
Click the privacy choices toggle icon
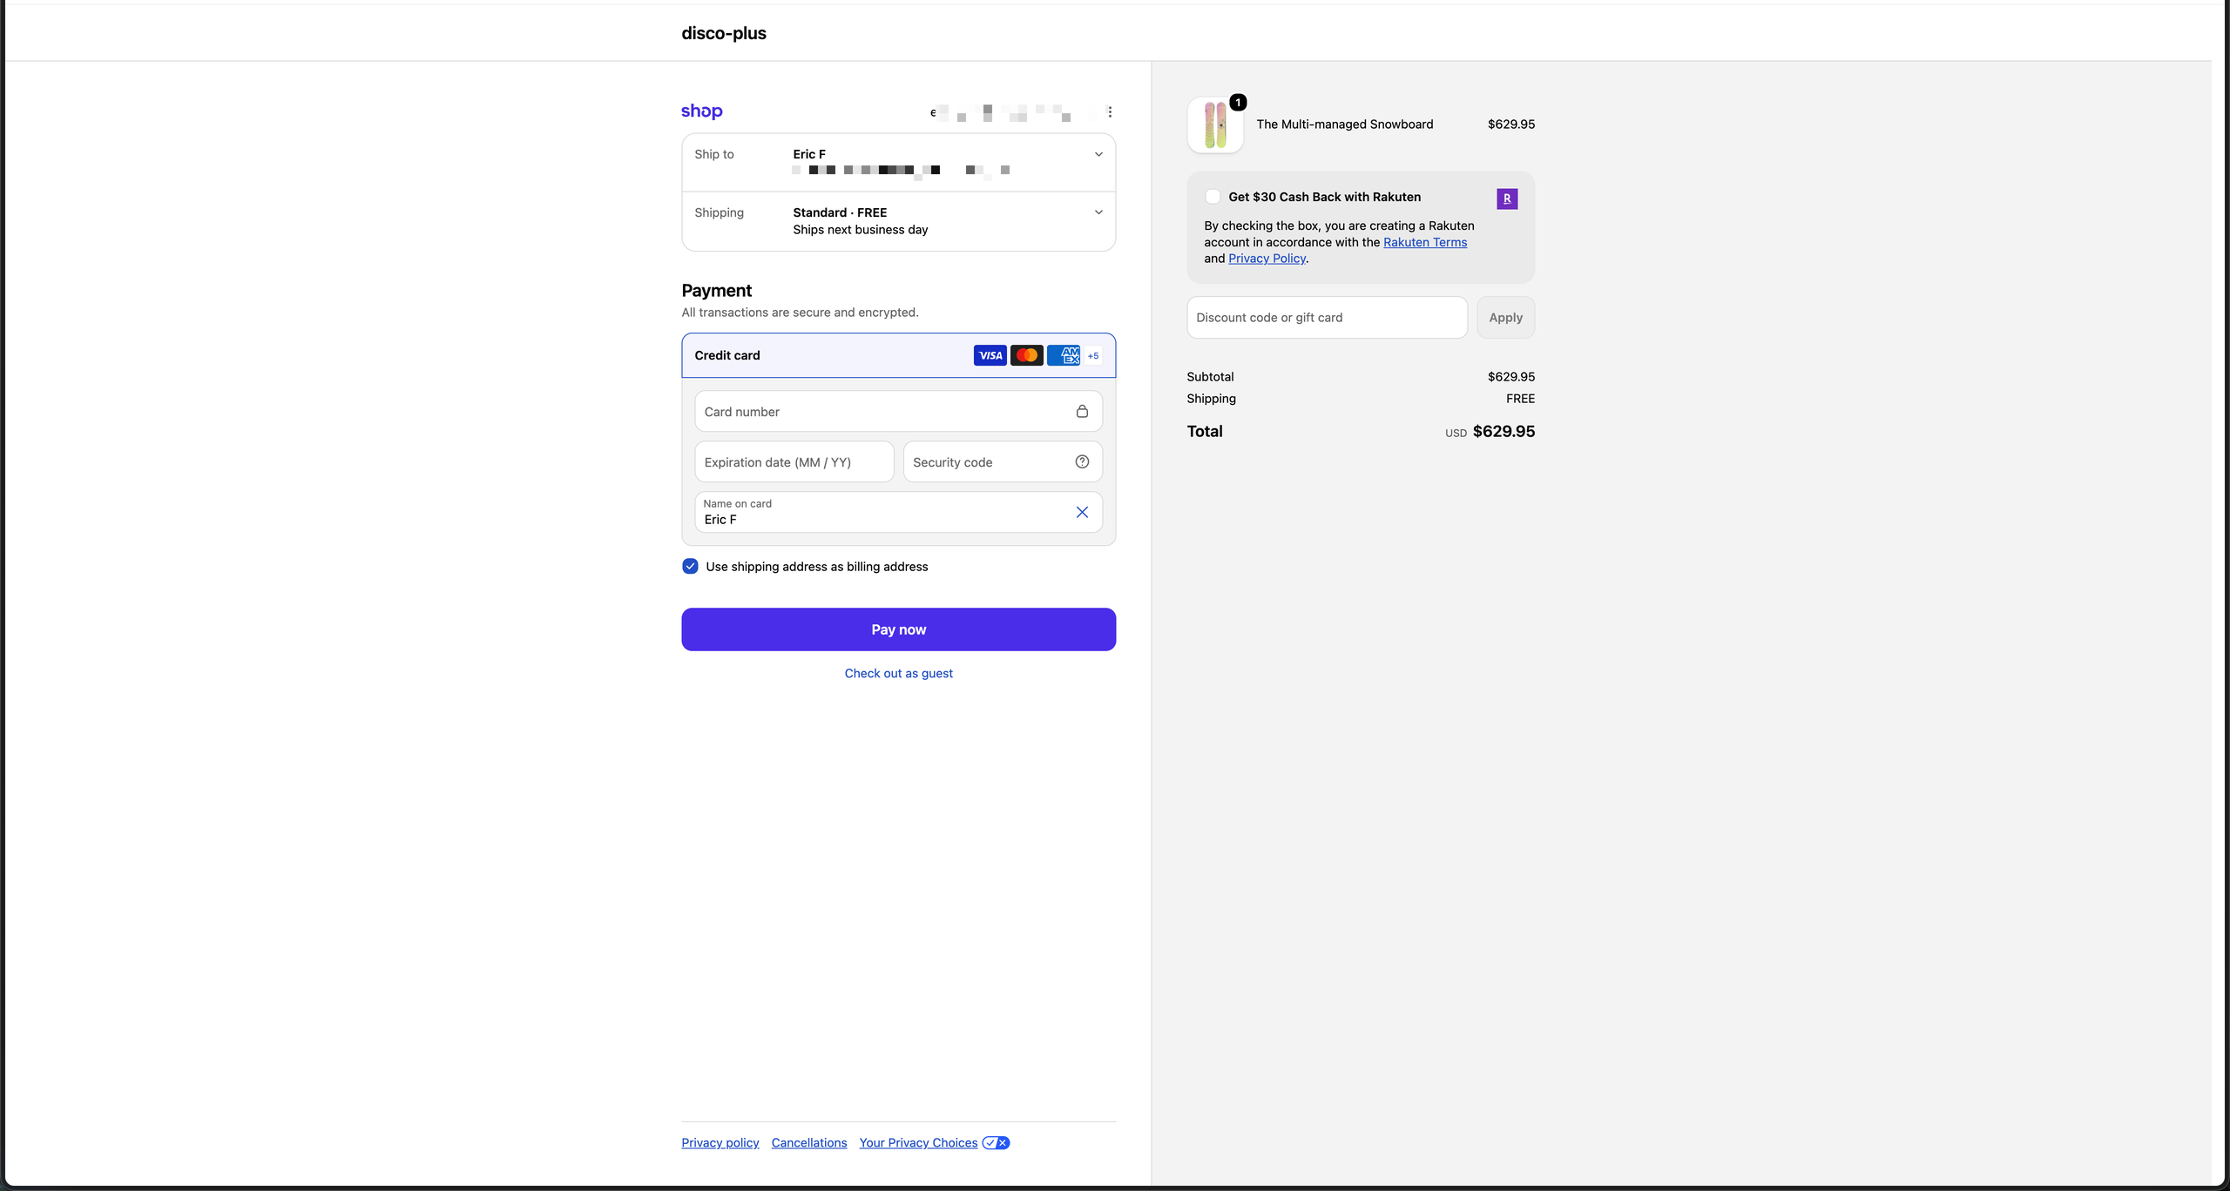[x=996, y=1142]
